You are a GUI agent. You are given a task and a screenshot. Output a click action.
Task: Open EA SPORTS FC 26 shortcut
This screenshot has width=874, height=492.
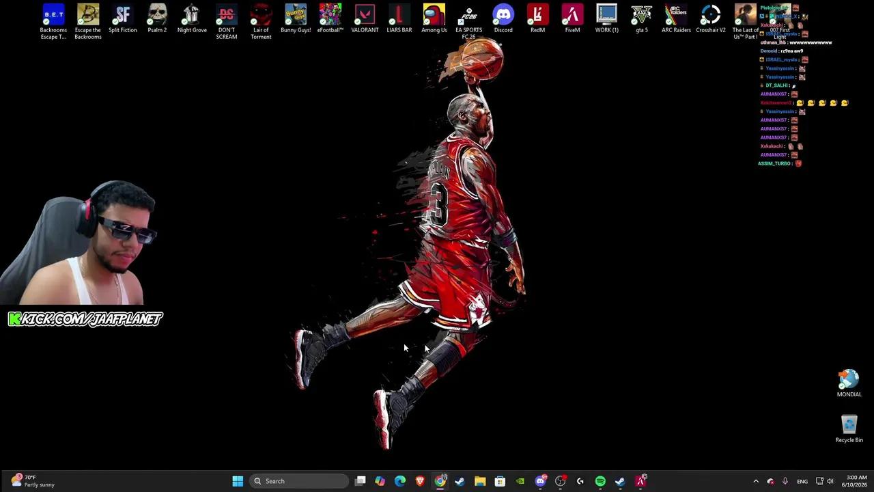point(468,21)
